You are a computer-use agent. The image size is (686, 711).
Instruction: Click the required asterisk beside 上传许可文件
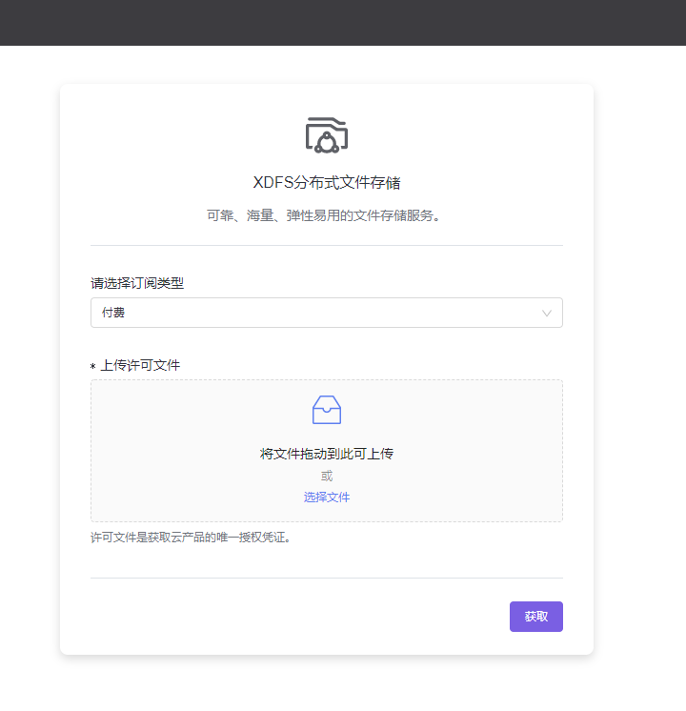pos(93,367)
